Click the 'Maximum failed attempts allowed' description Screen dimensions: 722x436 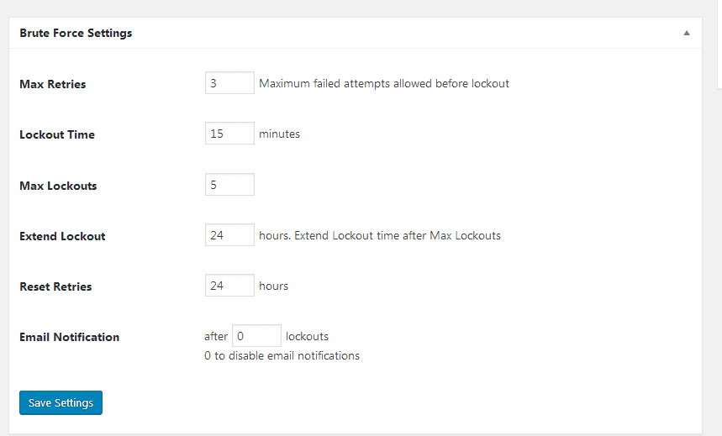pos(384,83)
